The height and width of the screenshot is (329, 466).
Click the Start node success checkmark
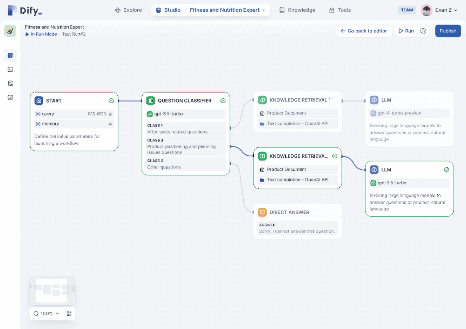tap(111, 101)
